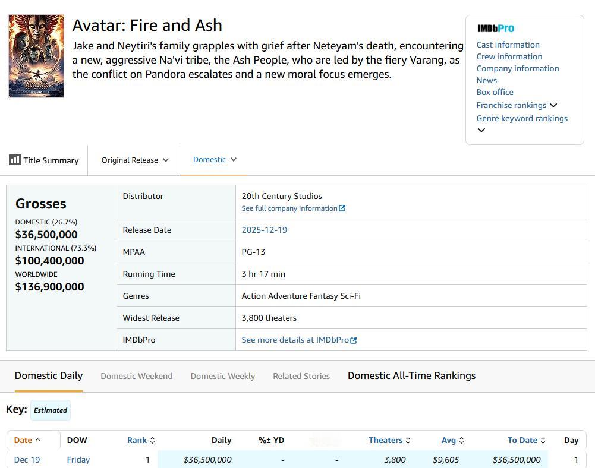The image size is (595, 468).
Task: Sort table by Theaters column
Action: coord(385,440)
